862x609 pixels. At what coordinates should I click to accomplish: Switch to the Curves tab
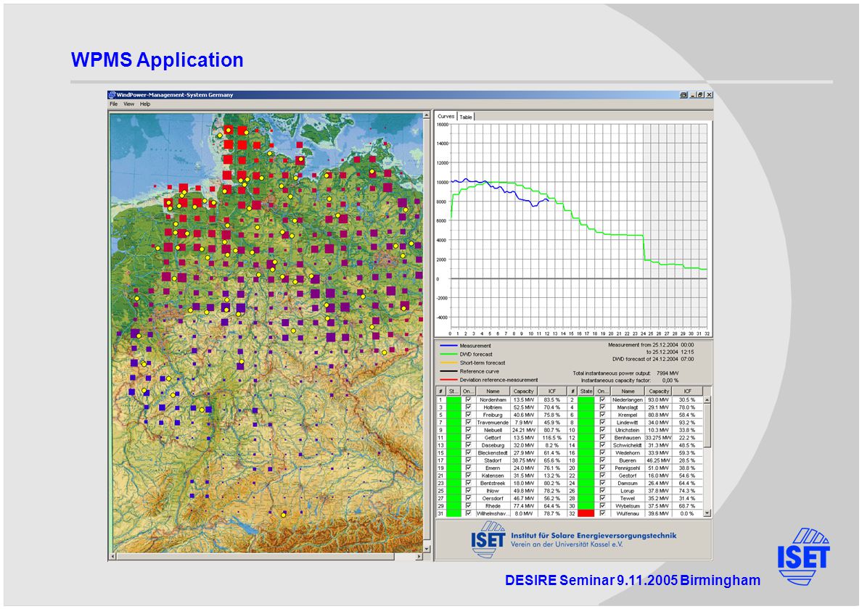point(446,117)
